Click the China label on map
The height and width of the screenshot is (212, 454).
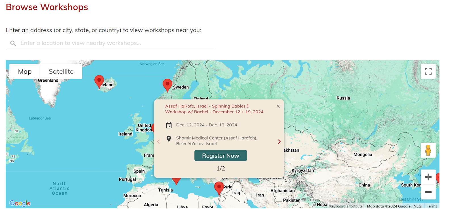pos(364,185)
